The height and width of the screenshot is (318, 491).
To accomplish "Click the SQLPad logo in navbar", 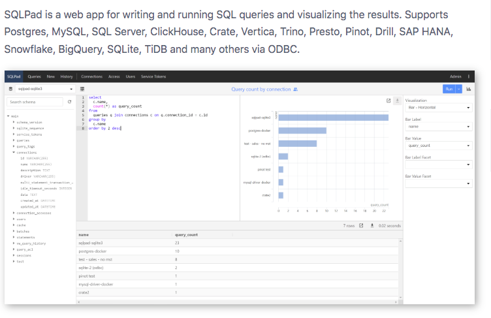I will (14, 76).
